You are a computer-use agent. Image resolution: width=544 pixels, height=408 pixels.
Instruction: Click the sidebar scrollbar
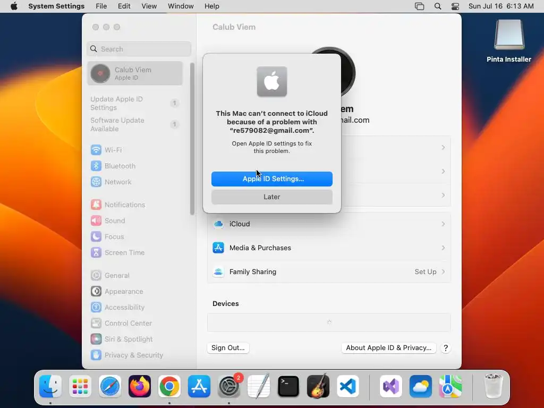pyautogui.click(x=192, y=139)
